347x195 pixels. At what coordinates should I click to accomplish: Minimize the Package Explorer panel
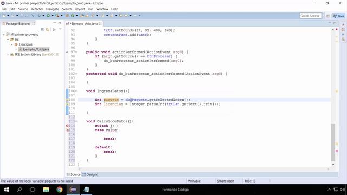coord(54,23)
